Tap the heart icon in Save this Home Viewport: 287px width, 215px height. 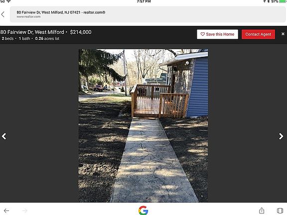click(x=202, y=34)
